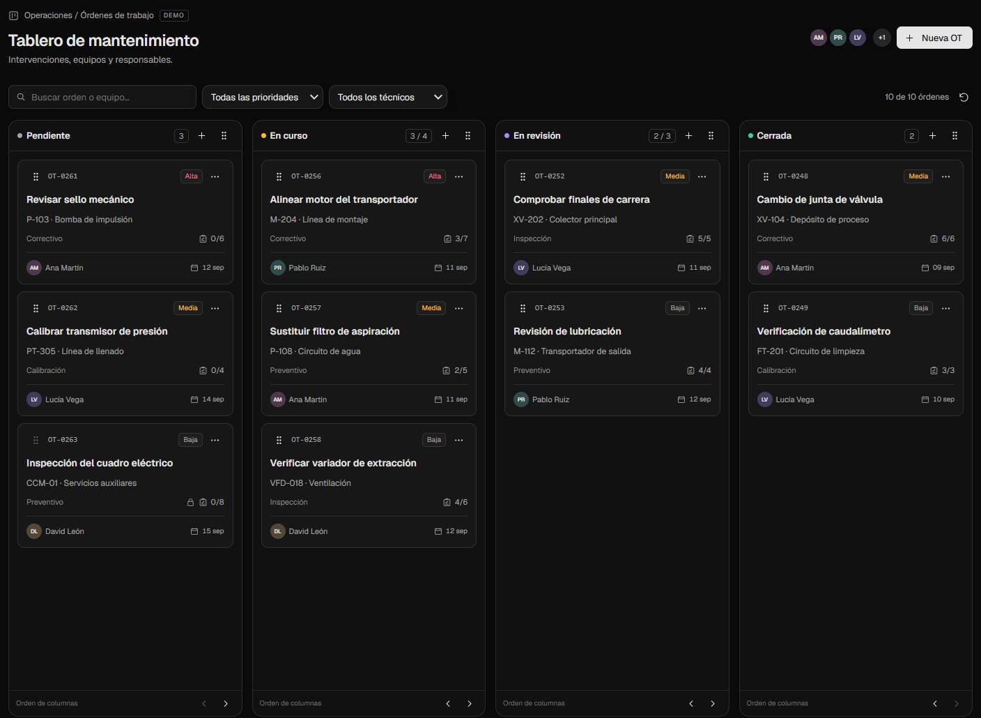This screenshot has width=981, height=718.
Task: Click the Órdenes de trabajo breadcrumb
Action: click(x=117, y=15)
